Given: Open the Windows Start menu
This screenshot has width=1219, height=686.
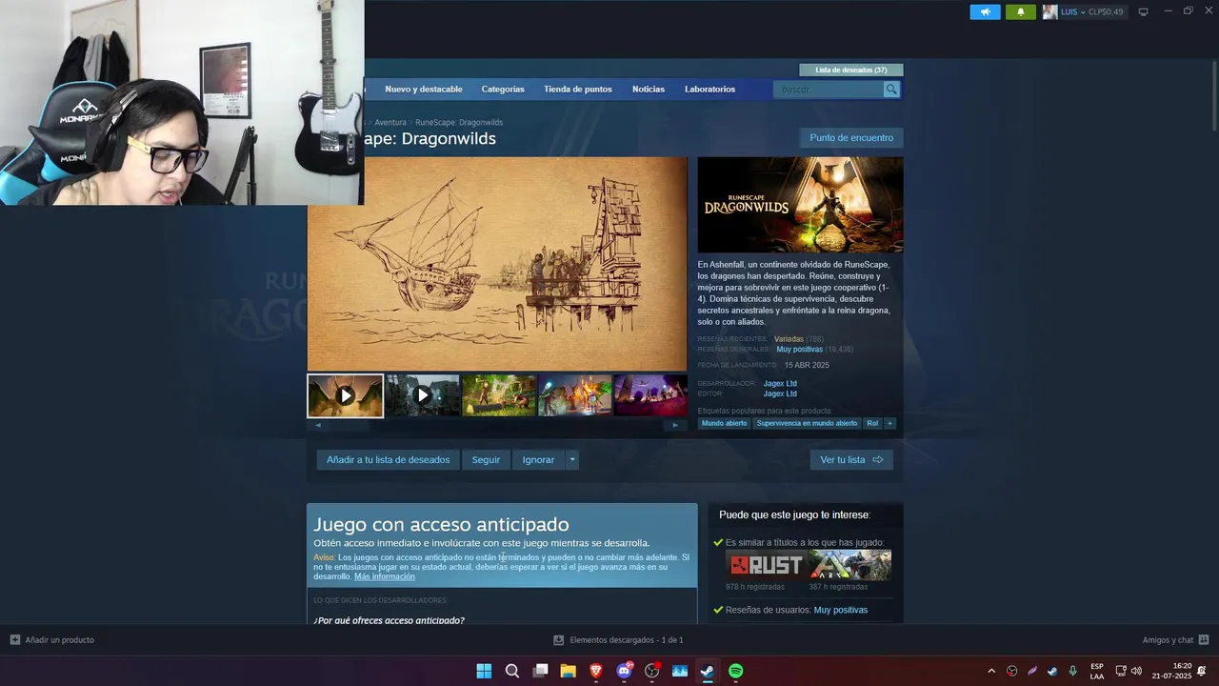Looking at the screenshot, I should click(484, 671).
